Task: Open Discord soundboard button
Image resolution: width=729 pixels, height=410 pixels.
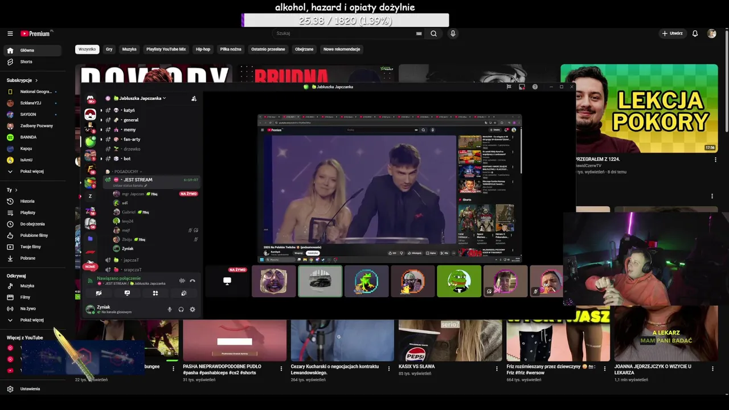Action: click(x=183, y=293)
